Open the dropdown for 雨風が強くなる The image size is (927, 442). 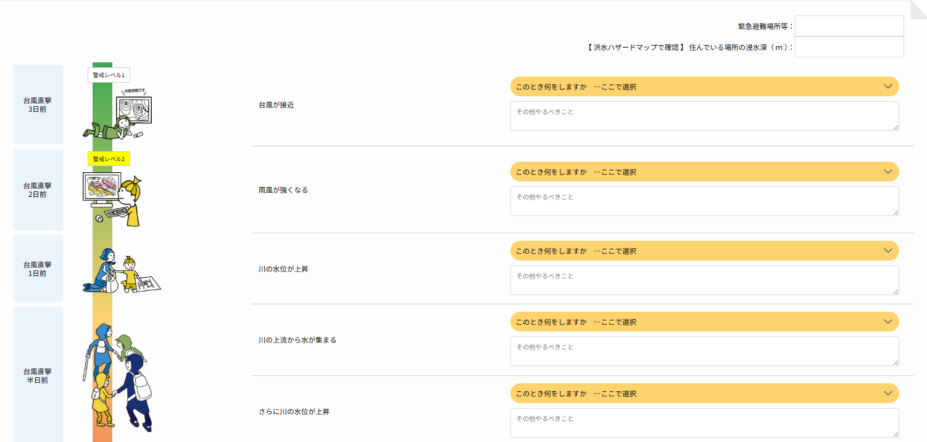click(x=704, y=172)
